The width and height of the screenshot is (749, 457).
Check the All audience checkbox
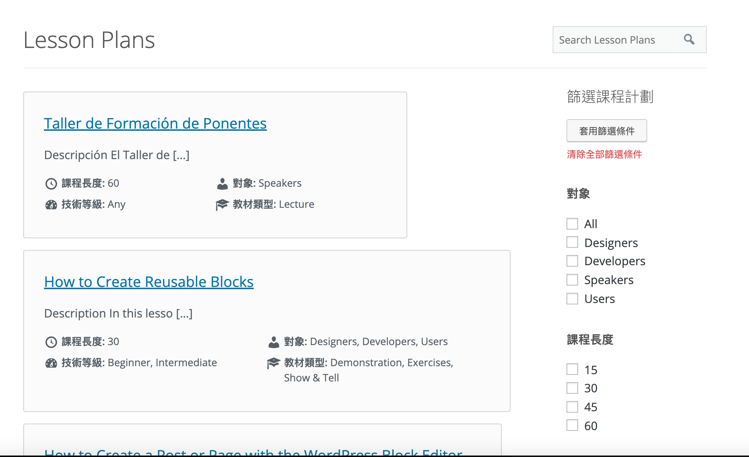coord(572,224)
